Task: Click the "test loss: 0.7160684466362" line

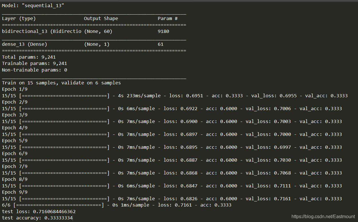Action: 39,212
